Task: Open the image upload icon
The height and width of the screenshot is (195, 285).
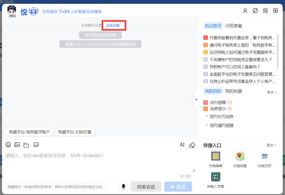Action: tap(17, 145)
